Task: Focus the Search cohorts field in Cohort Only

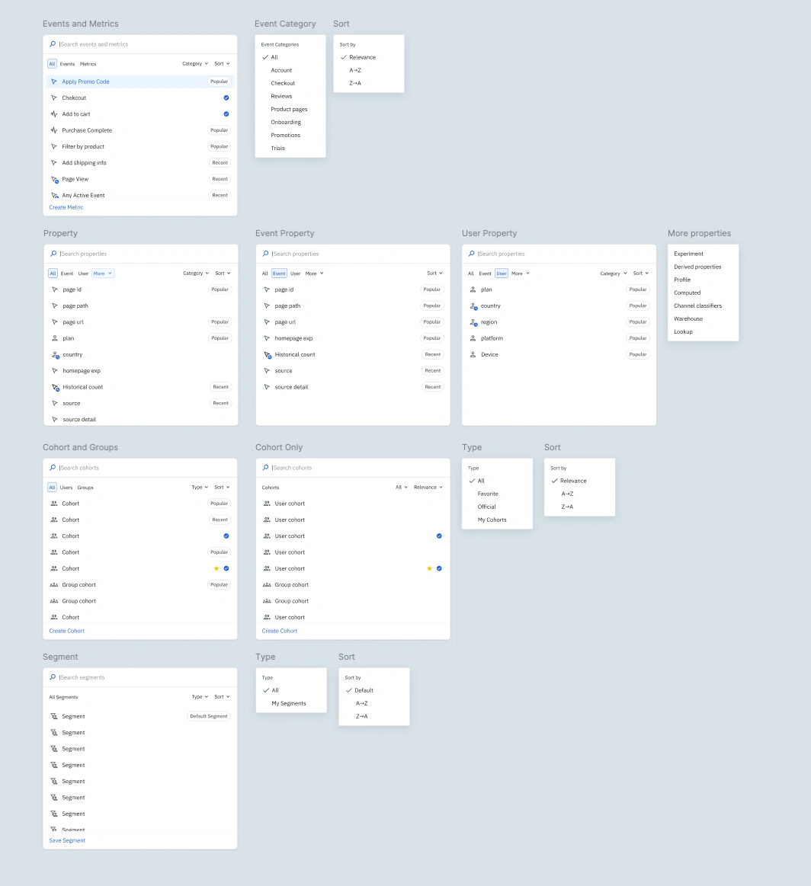Action: tap(353, 468)
